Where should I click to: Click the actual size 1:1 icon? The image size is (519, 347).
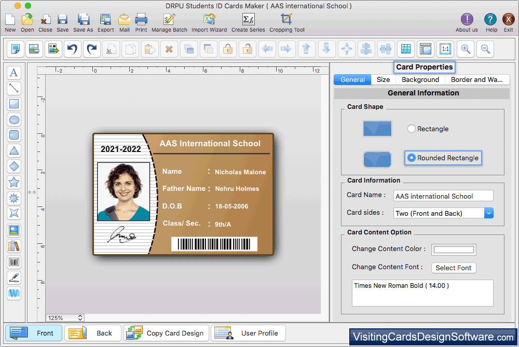click(445, 49)
